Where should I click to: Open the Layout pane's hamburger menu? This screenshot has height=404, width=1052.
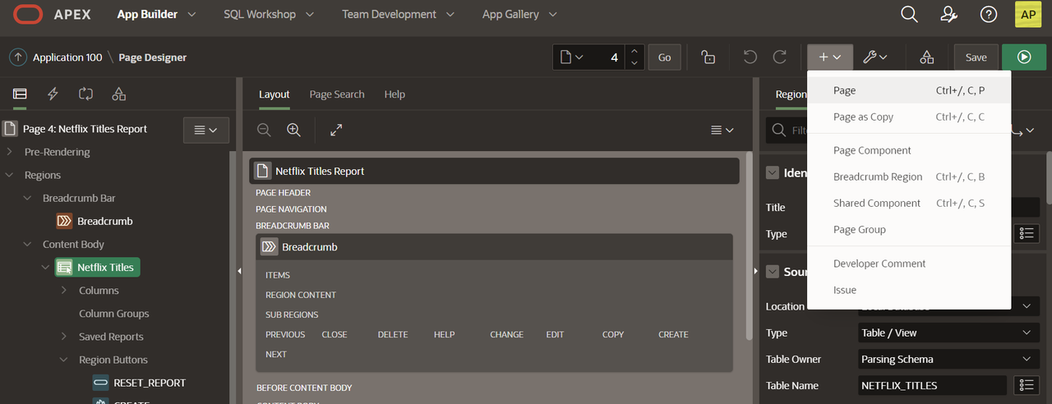coord(722,130)
